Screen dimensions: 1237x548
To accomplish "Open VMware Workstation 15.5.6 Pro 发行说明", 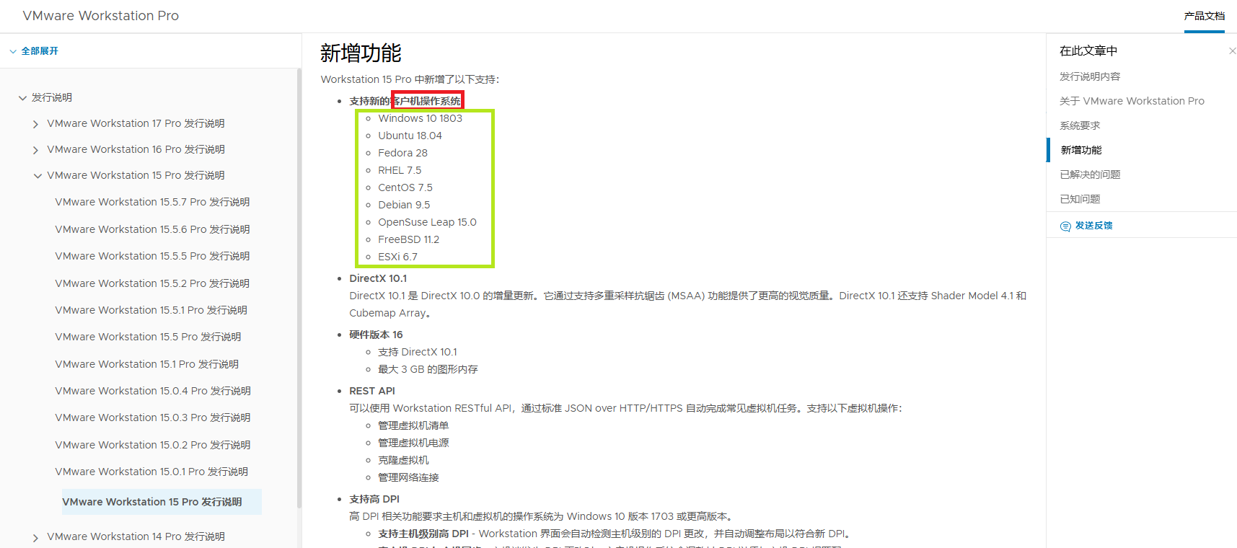I will pos(152,229).
